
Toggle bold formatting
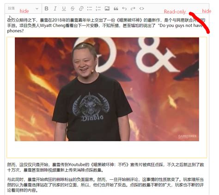(x=47, y=8)
